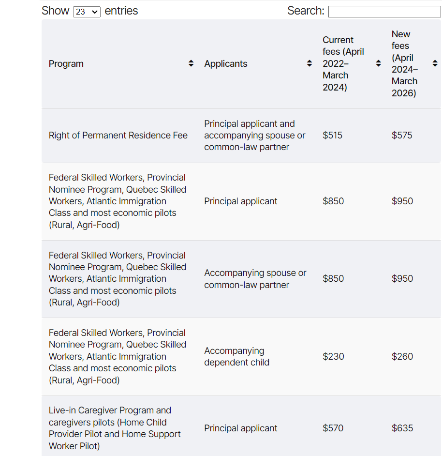Select the $230 dependent child fee

click(333, 356)
